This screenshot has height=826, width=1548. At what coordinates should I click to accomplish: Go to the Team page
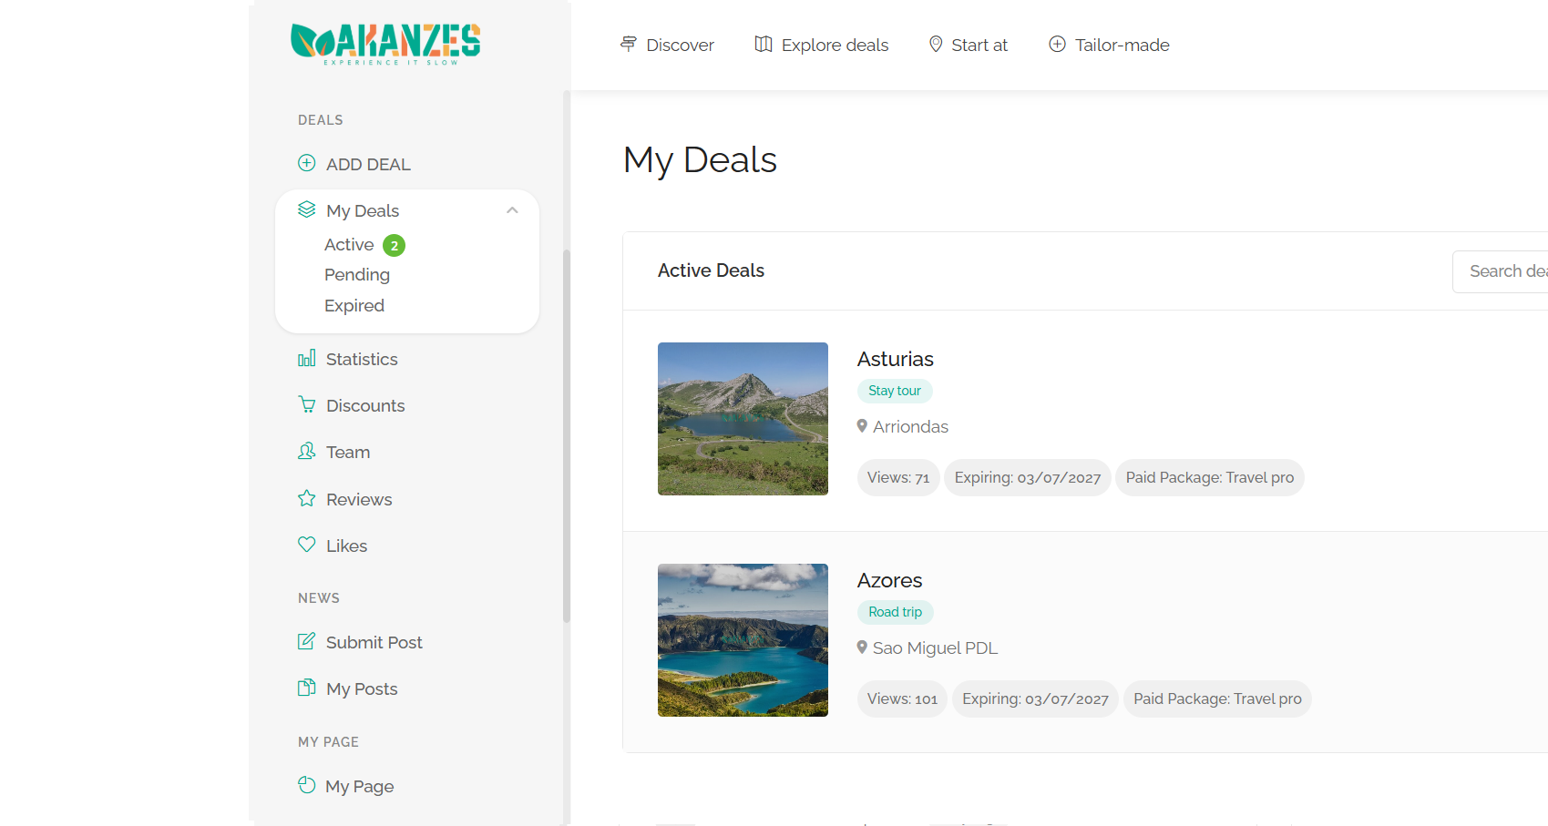pyautogui.click(x=348, y=452)
